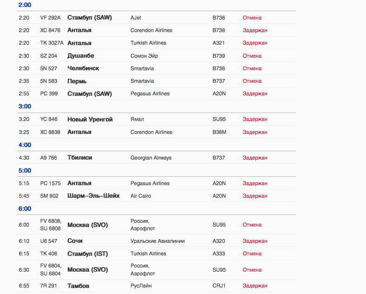Click Pegasus Airlines flight PC 399
Image resolution: width=366 pixels, height=294 pixels.
[x=49, y=94]
